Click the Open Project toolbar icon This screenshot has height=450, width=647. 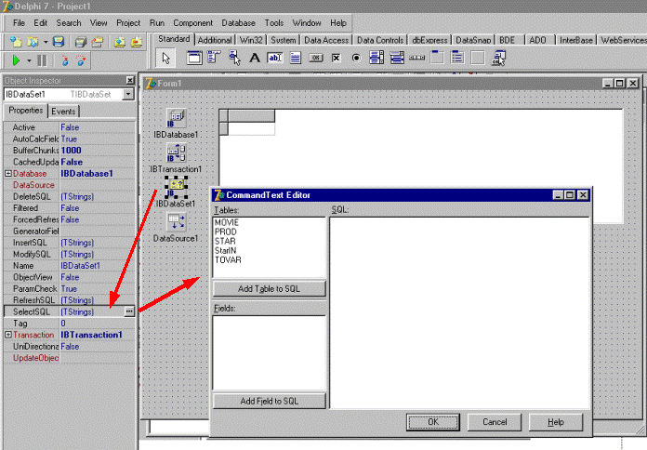click(98, 42)
